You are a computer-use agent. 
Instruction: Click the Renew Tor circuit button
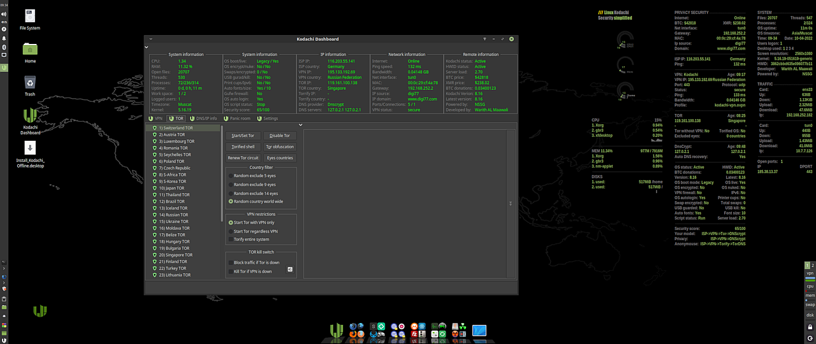pyautogui.click(x=243, y=158)
